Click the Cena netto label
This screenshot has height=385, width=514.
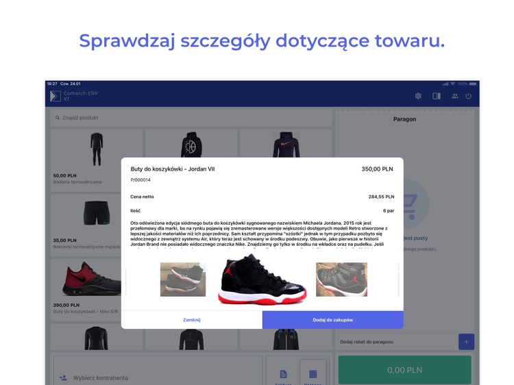[x=142, y=197]
